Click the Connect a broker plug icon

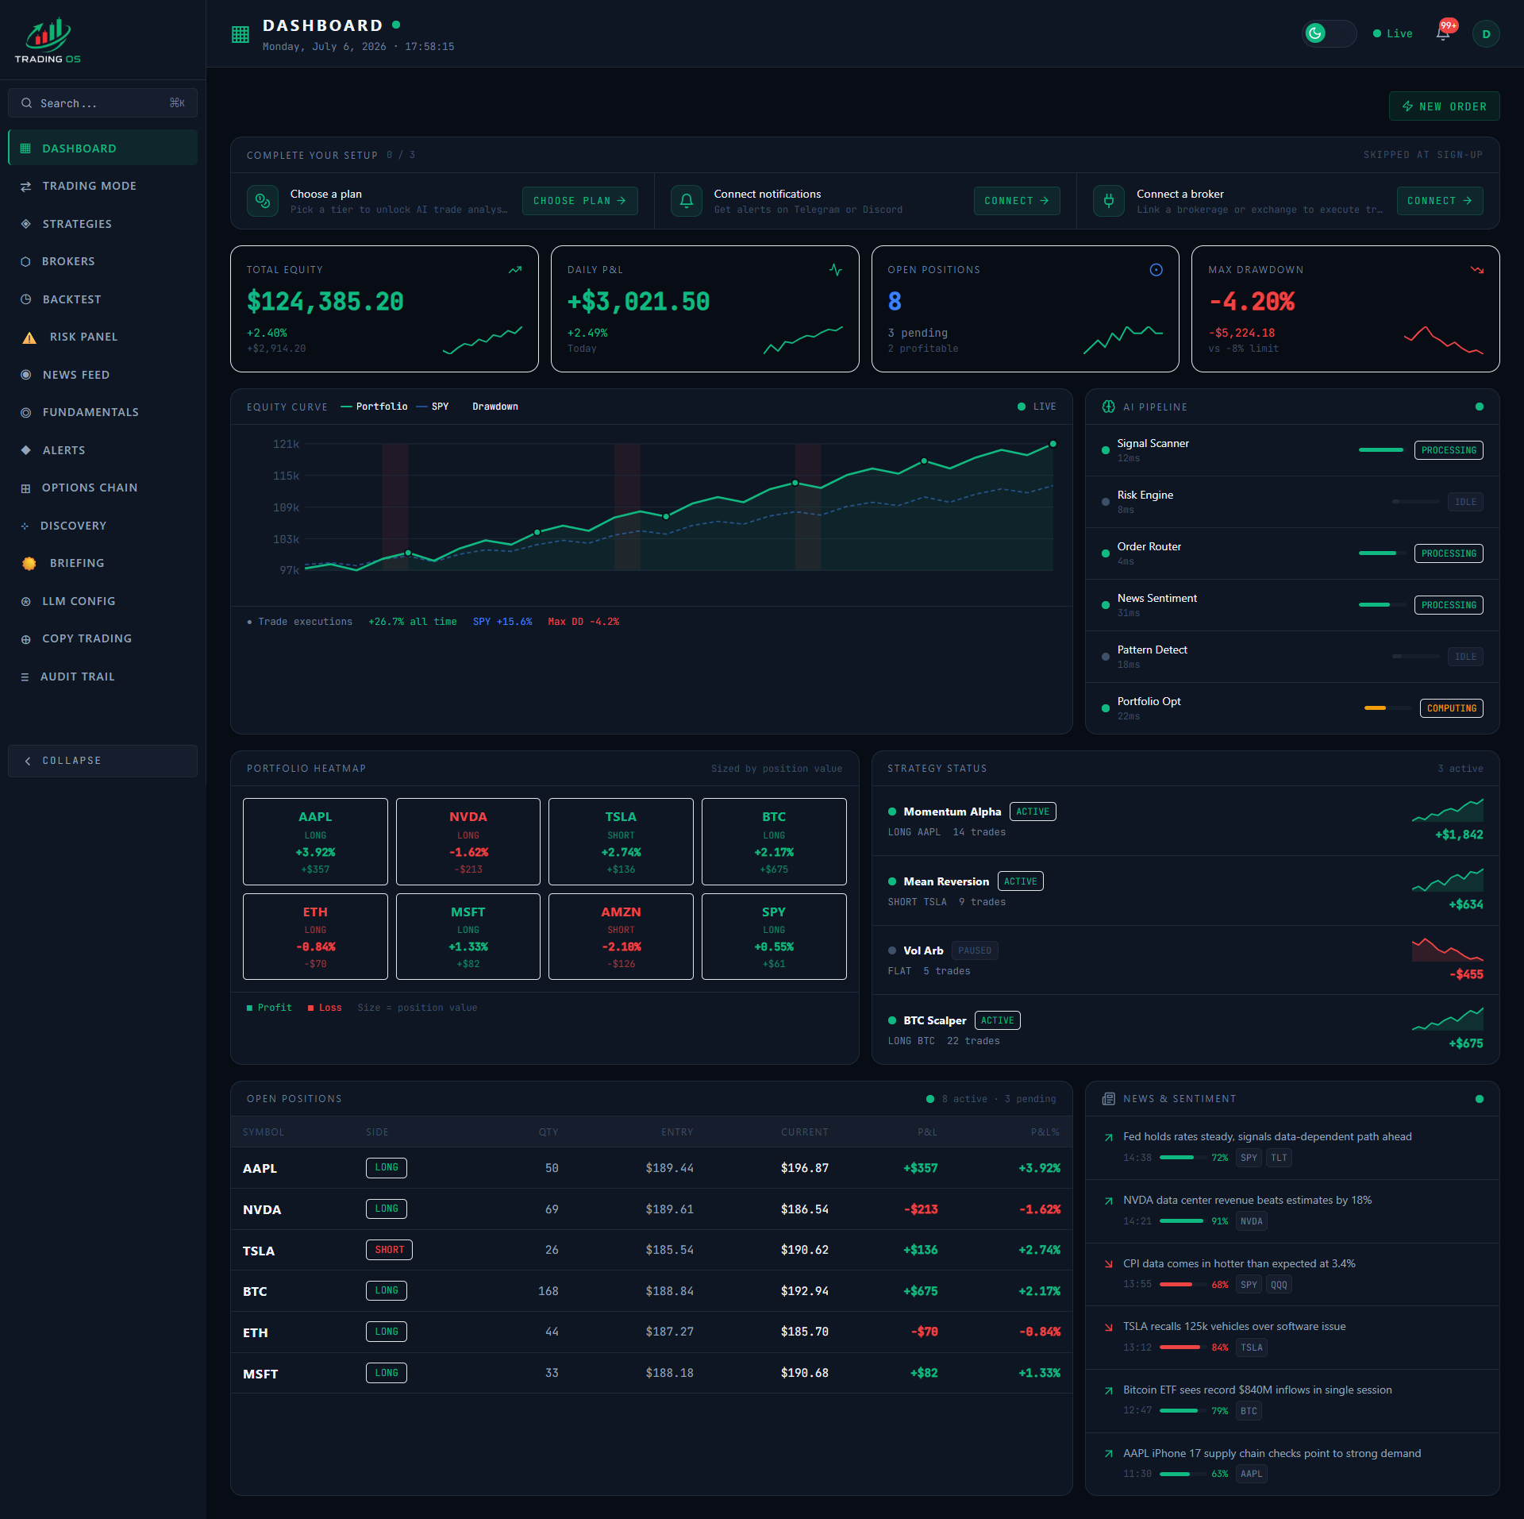tap(1109, 201)
